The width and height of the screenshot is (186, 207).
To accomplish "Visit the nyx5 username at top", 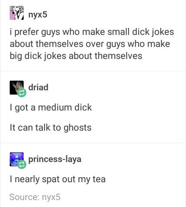I will pos(38,15).
